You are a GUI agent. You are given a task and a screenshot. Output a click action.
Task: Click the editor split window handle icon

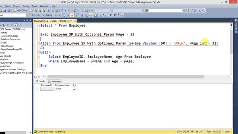tap(231, 25)
